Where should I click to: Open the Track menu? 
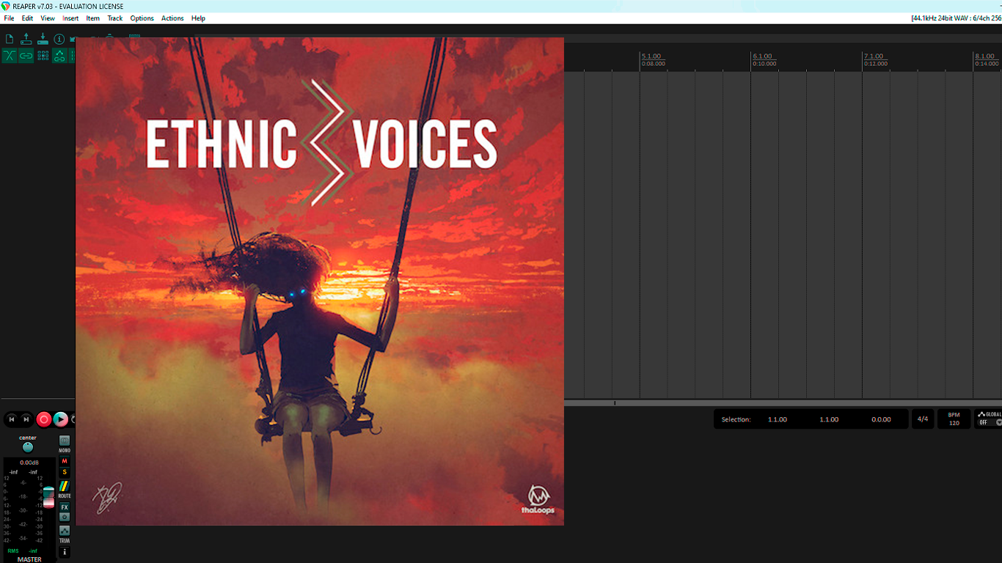click(x=115, y=18)
